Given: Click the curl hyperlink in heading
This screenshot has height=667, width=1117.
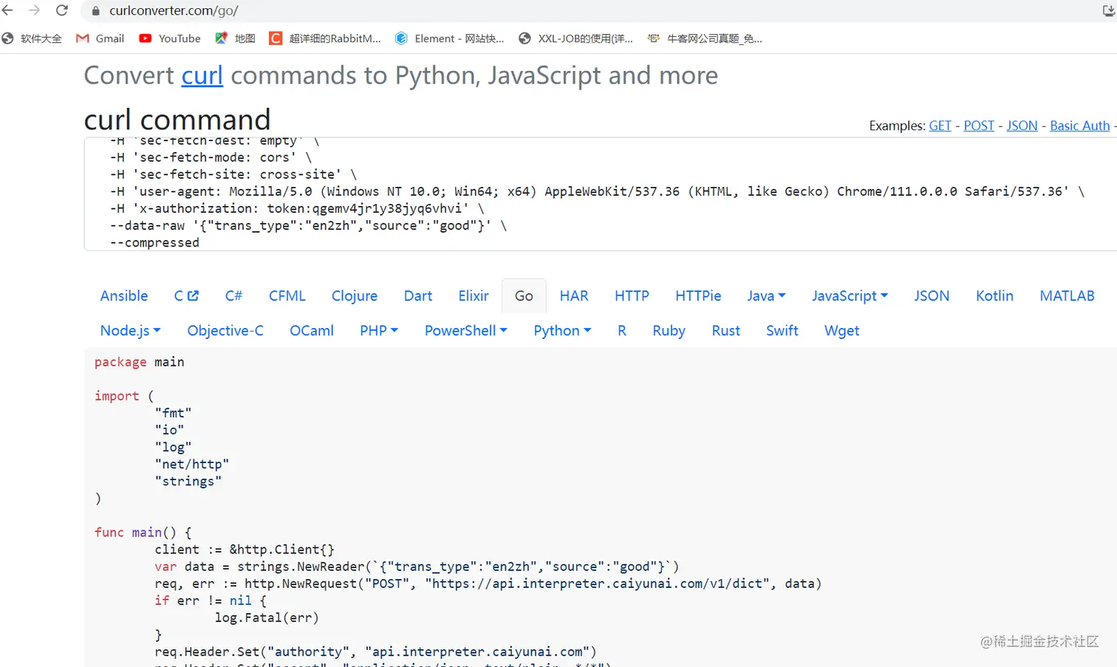Looking at the screenshot, I should pos(202,75).
